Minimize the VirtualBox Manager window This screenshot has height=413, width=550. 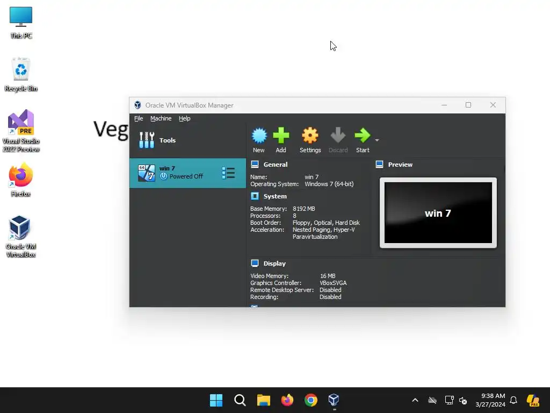pyautogui.click(x=444, y=105)
